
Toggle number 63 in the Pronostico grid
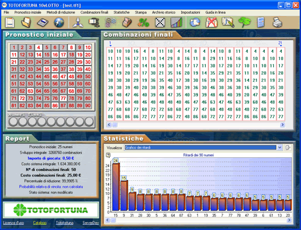[30, 91]
